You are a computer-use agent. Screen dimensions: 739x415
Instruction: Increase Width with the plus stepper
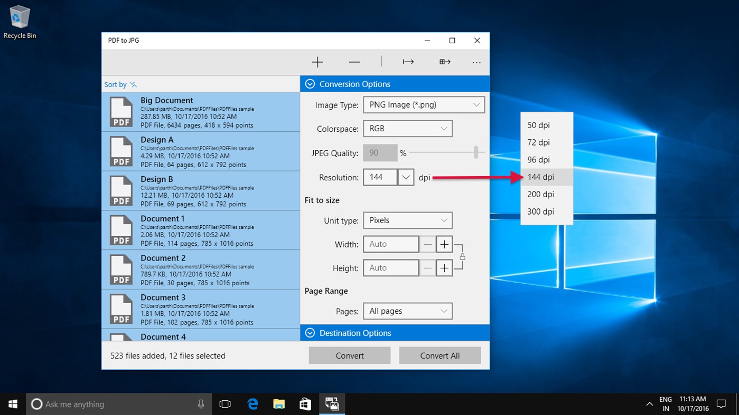(x=444, y=244)
